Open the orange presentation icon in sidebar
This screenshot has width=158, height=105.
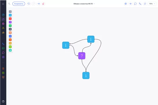click(x=3, y=77)
